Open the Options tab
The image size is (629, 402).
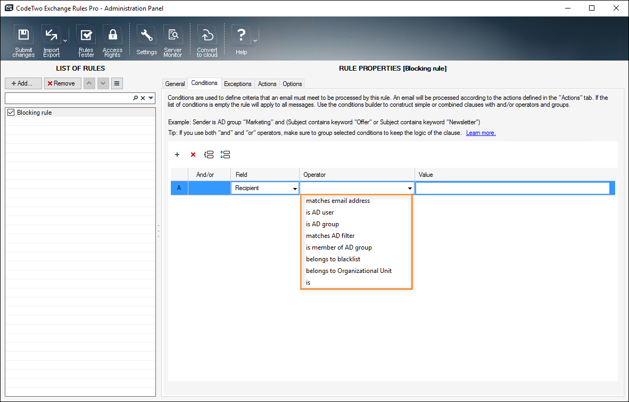(292, 84)
